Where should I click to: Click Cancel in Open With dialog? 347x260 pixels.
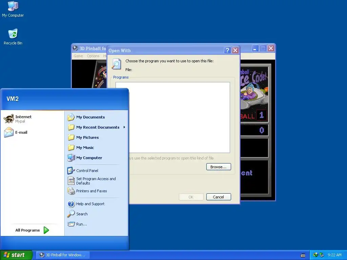219,197
